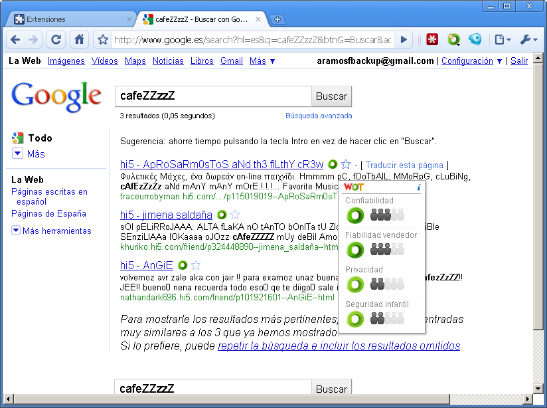The image size is (547, 408).
Task: Click the Seguridad infantil rating ring
Action: point(355,319)
